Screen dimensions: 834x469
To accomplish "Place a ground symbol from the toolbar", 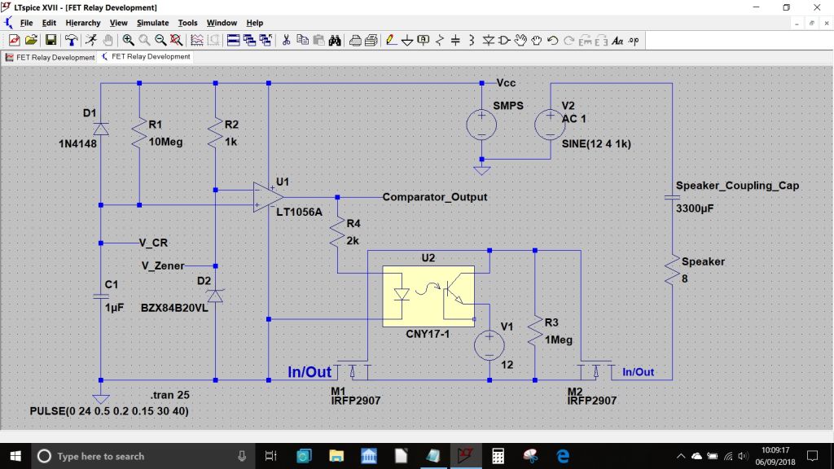I will (x=407, y=41).
